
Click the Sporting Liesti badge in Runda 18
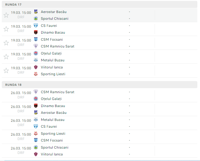(x=36, y=134)
